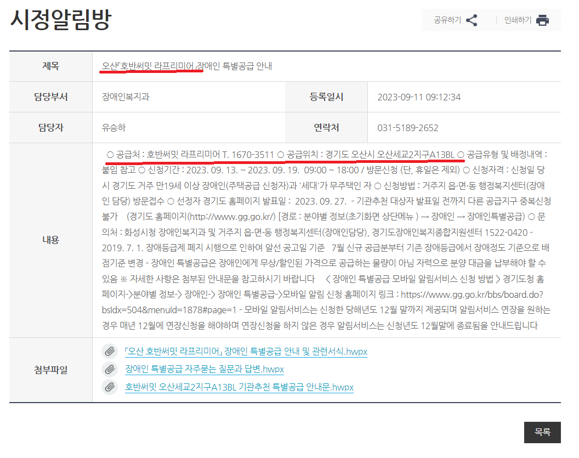This screenshot has width=579, height=458.
Task: Click the 목록 button at bottom right
Action: click(542, 433)
